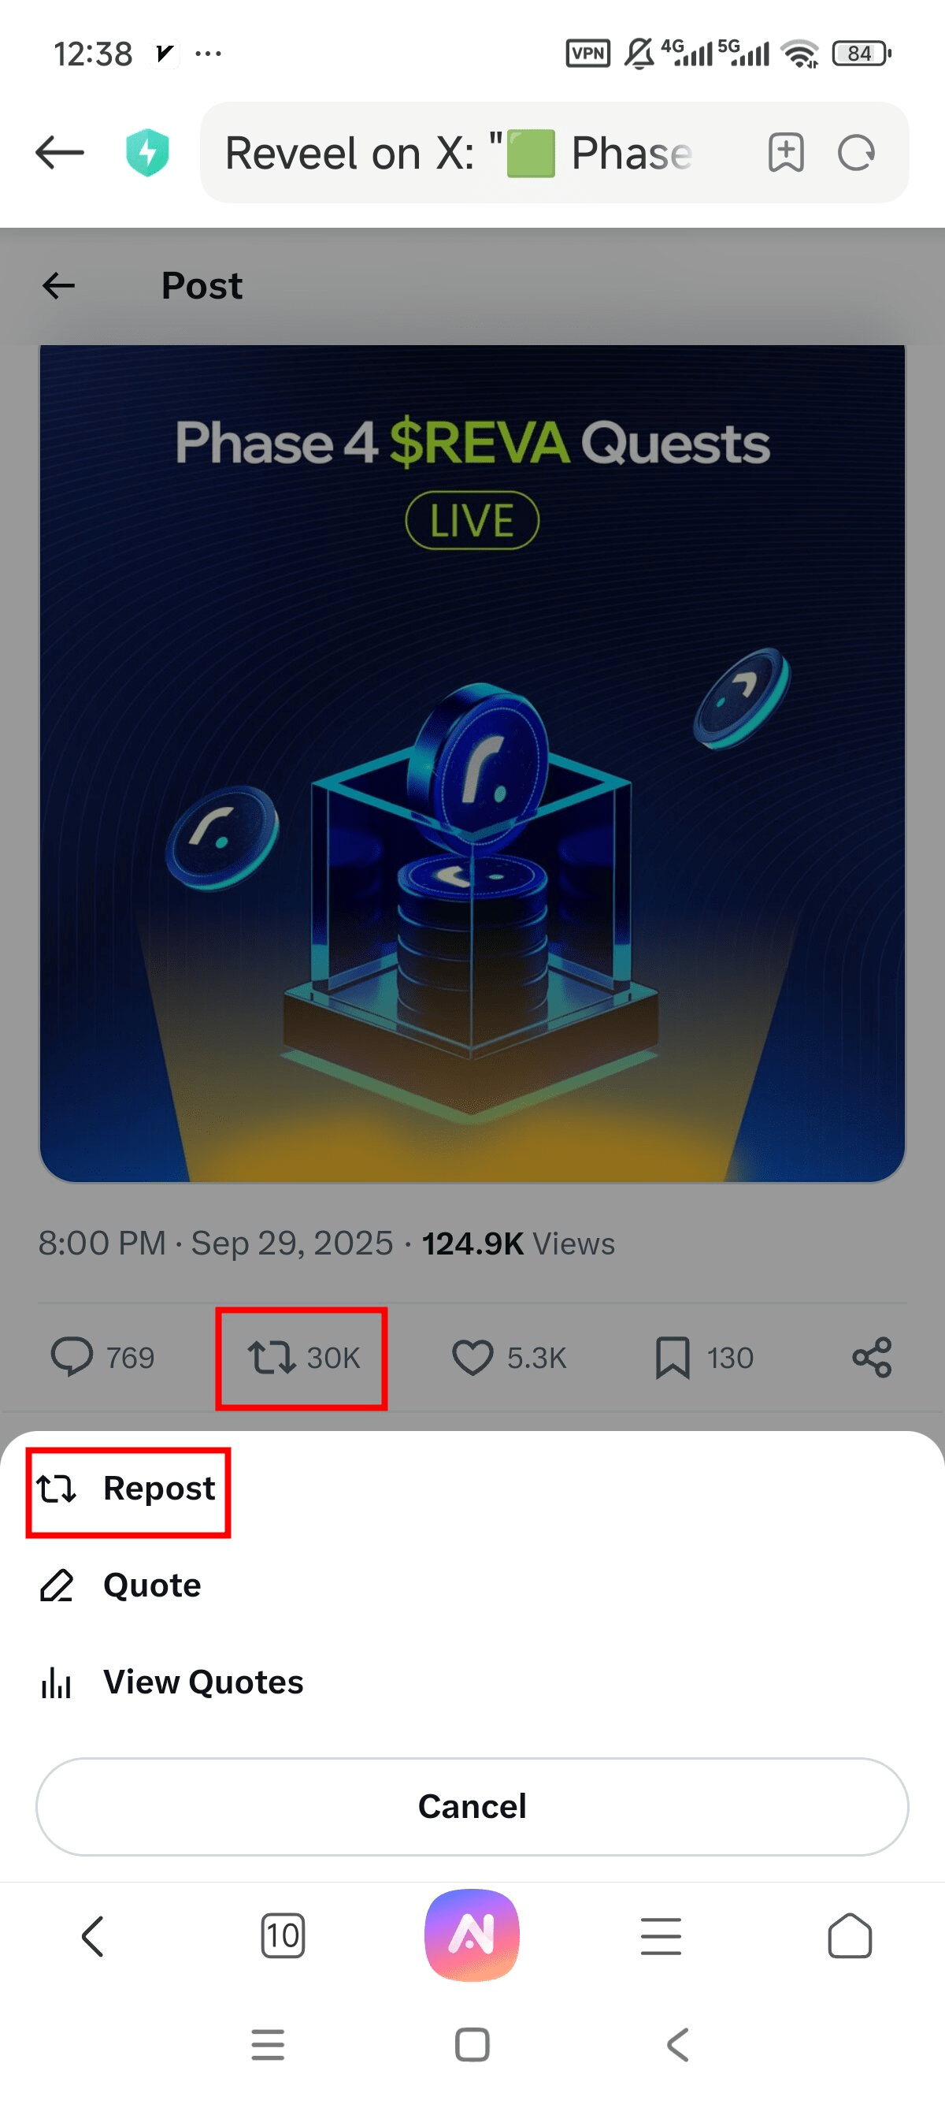Viewport: 945px width, 2104px height.
Task: Open the browser hamburger menu
Action: click(x=660, y=1935)
